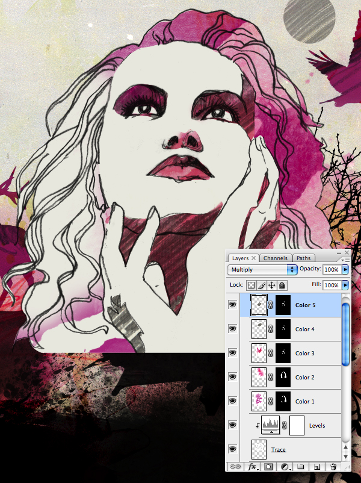361x483 pixels.
Task: Close the Layers tab with its X
Action: (x=253, y=258)
